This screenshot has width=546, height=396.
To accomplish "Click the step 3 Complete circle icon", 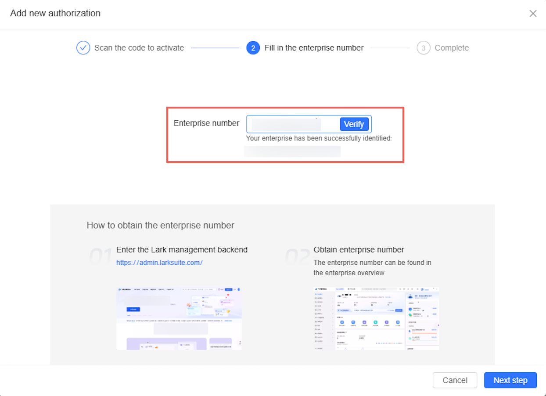I will pos(423,48).
